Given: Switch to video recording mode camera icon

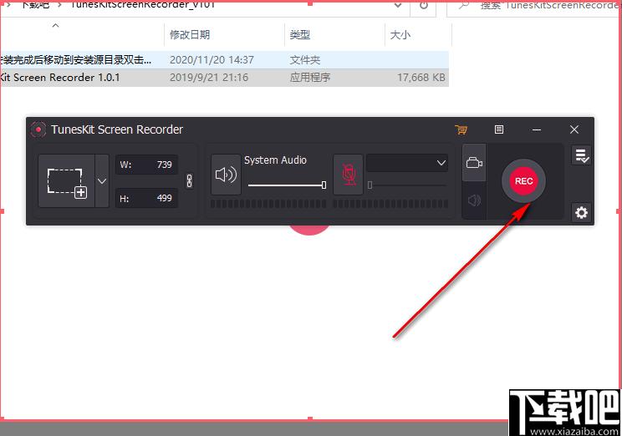Looking at the screenshot, I should (x=474, y=163).
